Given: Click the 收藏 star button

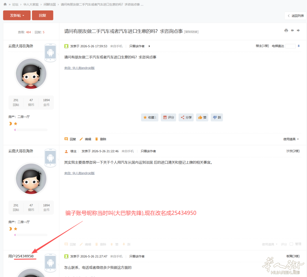Looking at the screenshot, I should click(150, 117).
